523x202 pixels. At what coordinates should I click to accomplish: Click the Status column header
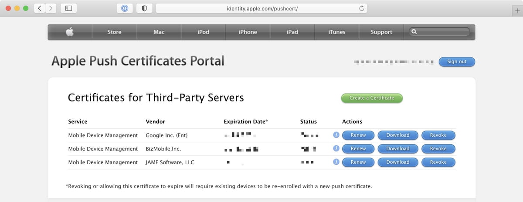tap(309, 121)
